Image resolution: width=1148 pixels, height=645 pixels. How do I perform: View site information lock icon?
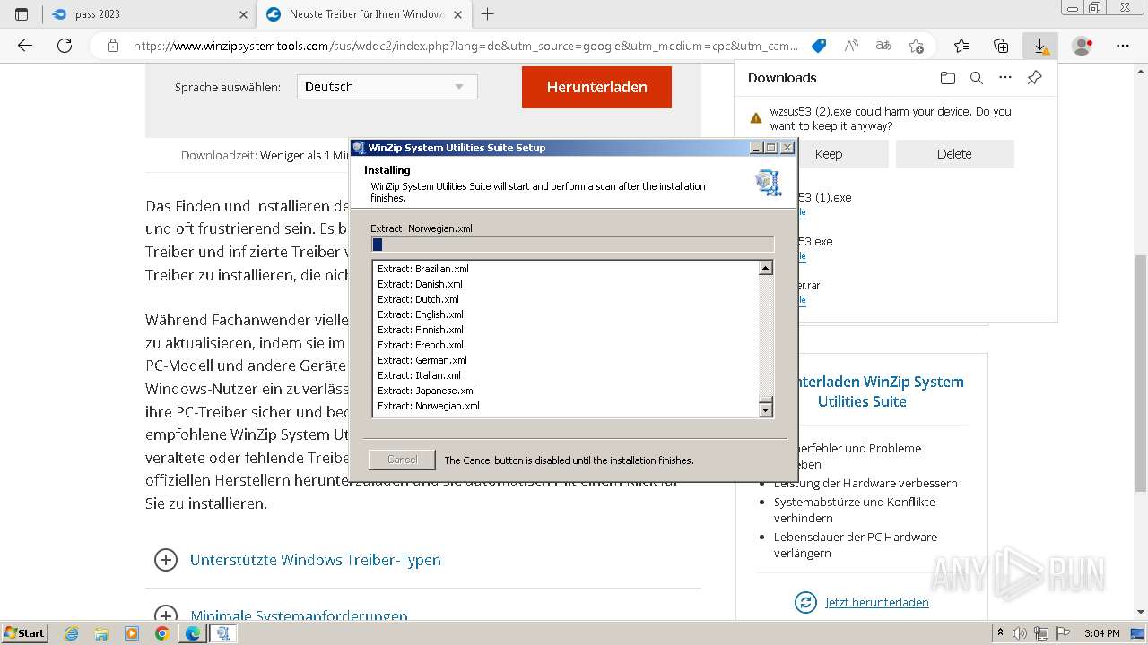click(x=112, y=46)
